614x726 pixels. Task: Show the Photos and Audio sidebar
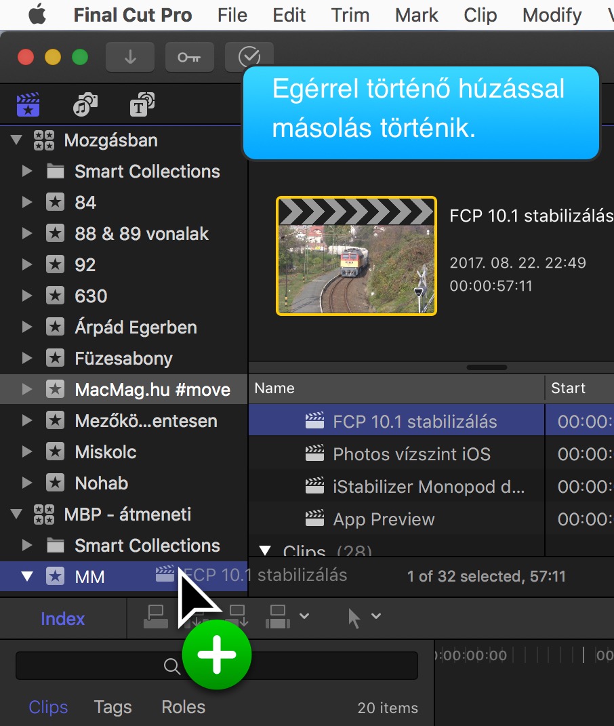pos(85,104)
